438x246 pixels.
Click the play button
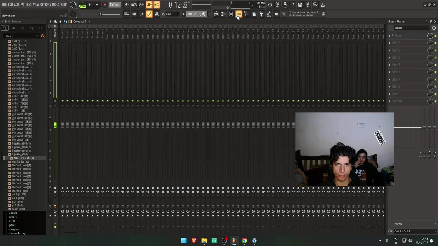coord(90,5)
